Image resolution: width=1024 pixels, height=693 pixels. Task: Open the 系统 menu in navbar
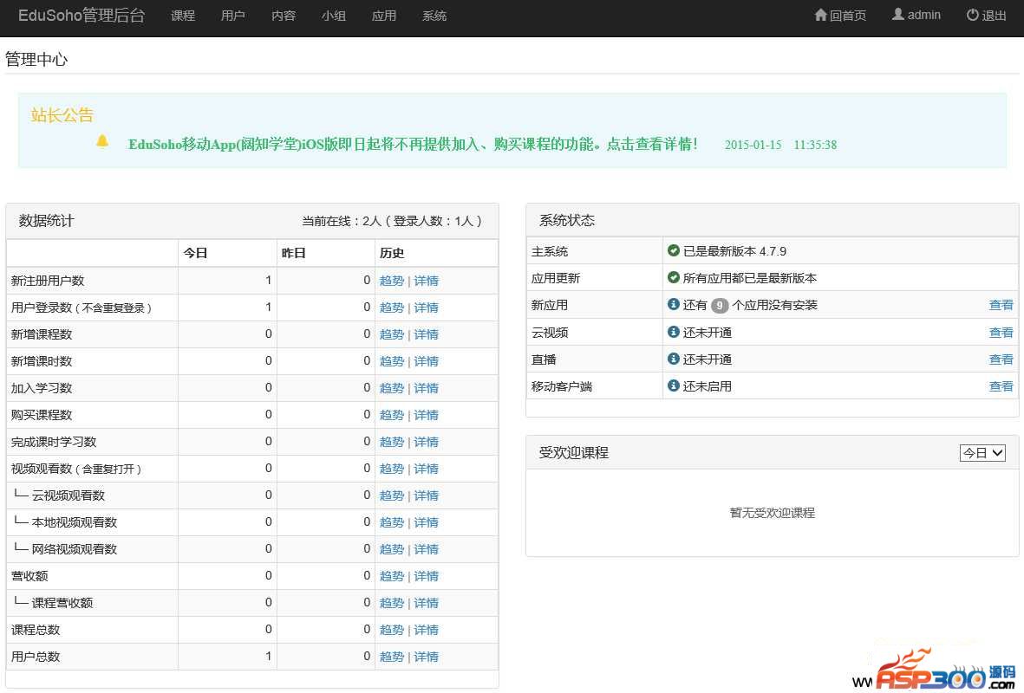pyautogui.click(x=434, y=16)
